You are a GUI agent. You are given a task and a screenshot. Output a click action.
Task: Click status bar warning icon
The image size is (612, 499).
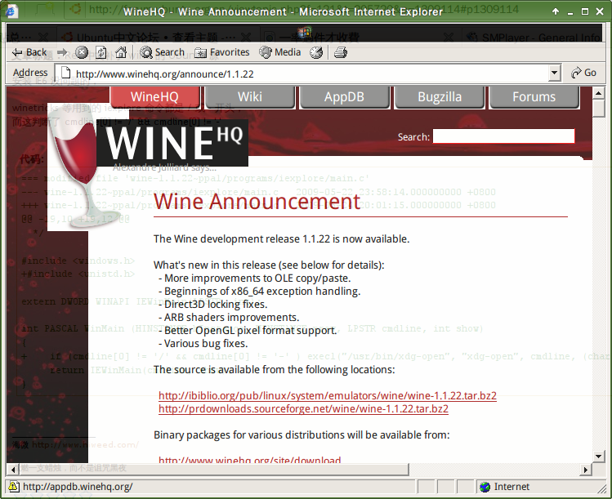13,486
